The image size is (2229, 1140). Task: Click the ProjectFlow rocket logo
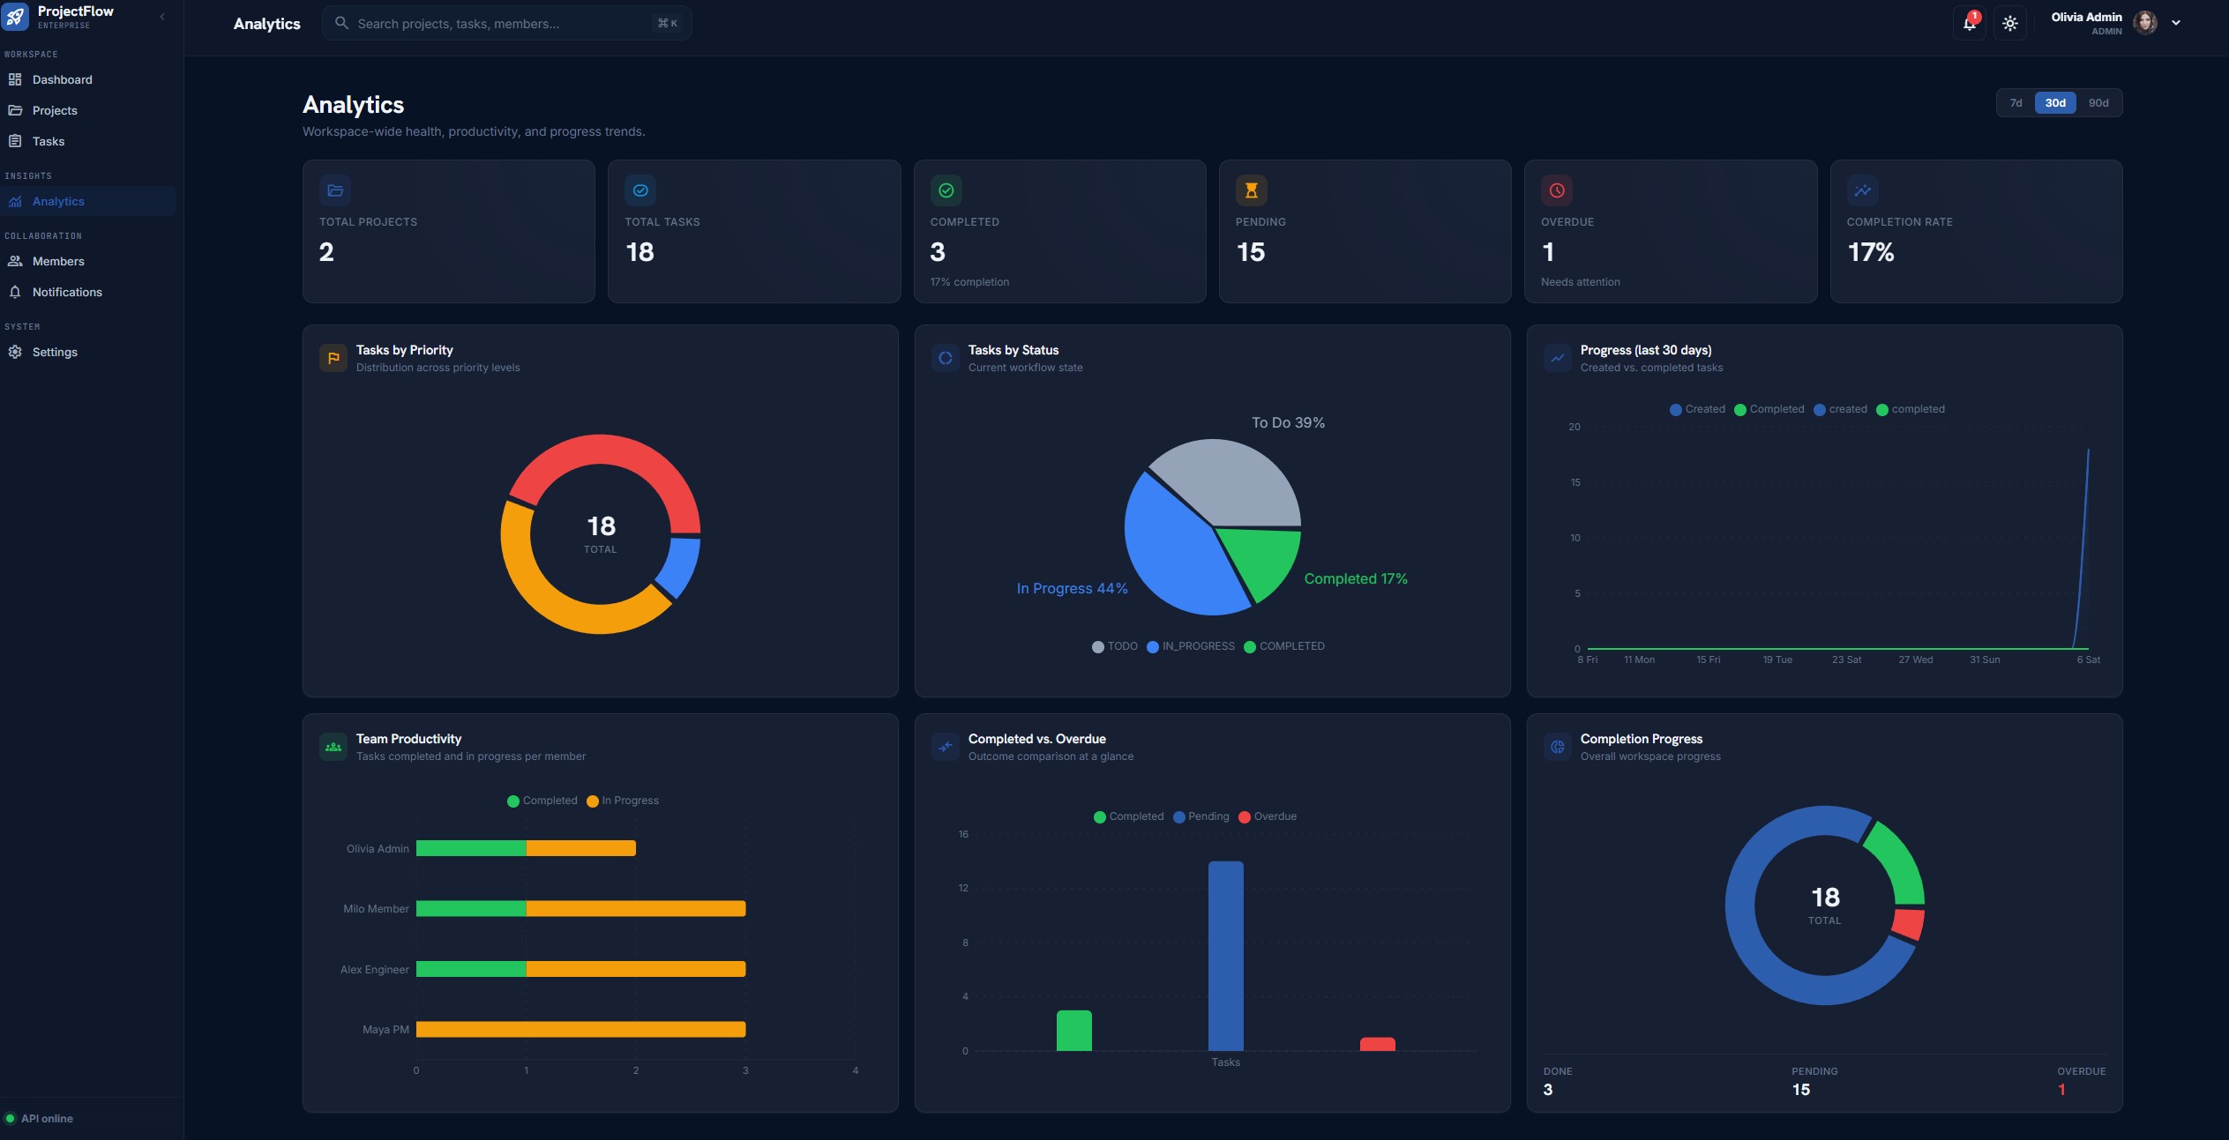click(x=16, y=16)
